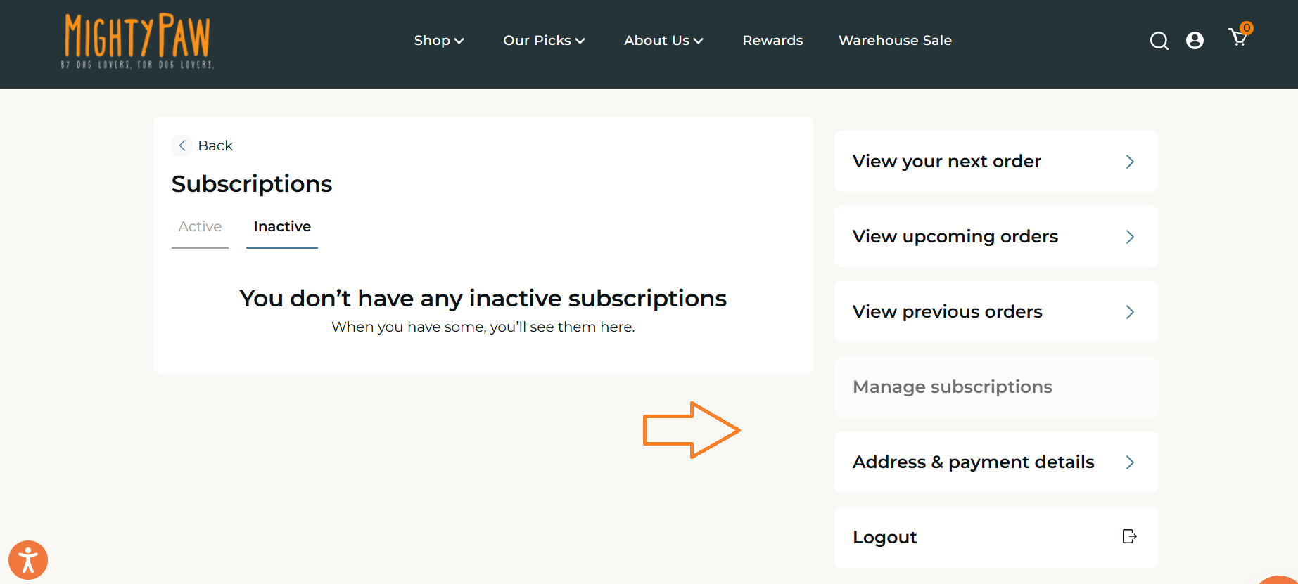The width and height of the screenshot is (1298, 584).
Task: Click the accessibility widget icon
Action: point(28,560)
